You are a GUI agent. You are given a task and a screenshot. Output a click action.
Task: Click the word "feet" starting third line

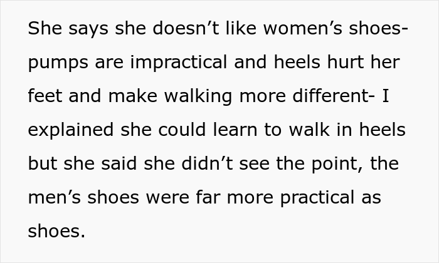tap(45, 96)
